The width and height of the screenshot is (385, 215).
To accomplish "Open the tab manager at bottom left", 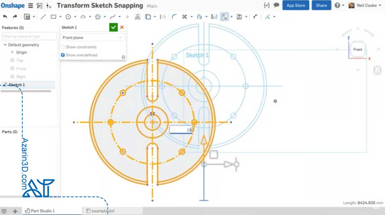I will [4, 211].
